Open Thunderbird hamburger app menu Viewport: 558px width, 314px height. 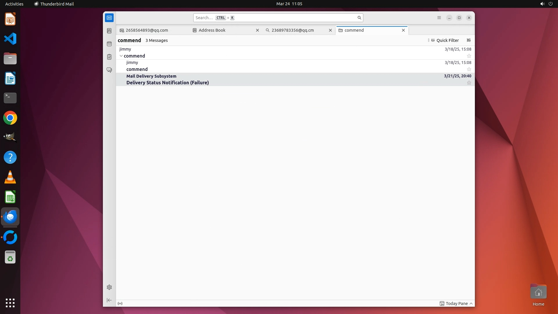[x=439, y=18]
